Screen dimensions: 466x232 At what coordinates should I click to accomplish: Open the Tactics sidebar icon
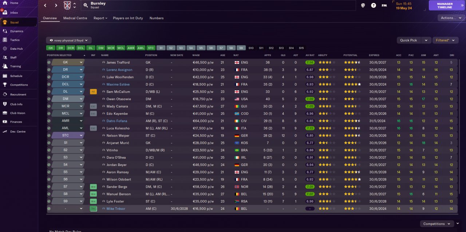5,40
